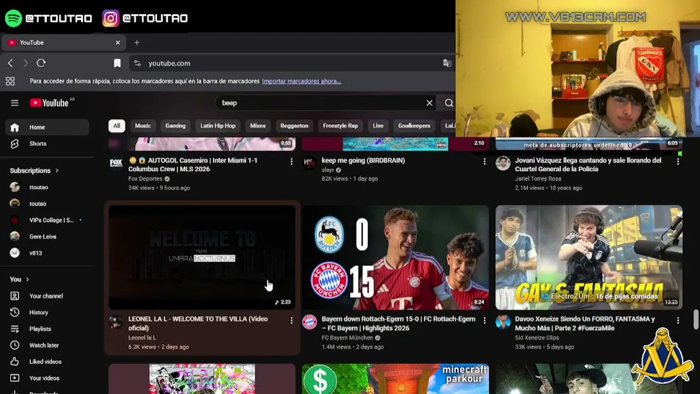Bookmark this page icon

coord(117,63)
